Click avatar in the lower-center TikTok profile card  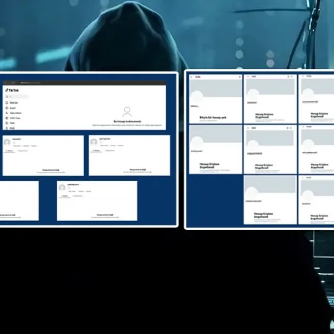tap(62, 188)
